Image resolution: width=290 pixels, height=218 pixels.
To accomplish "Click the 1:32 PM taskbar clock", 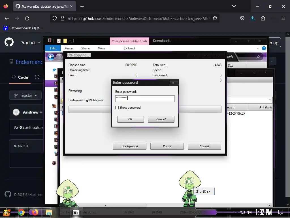I will [x=264, y=212].
